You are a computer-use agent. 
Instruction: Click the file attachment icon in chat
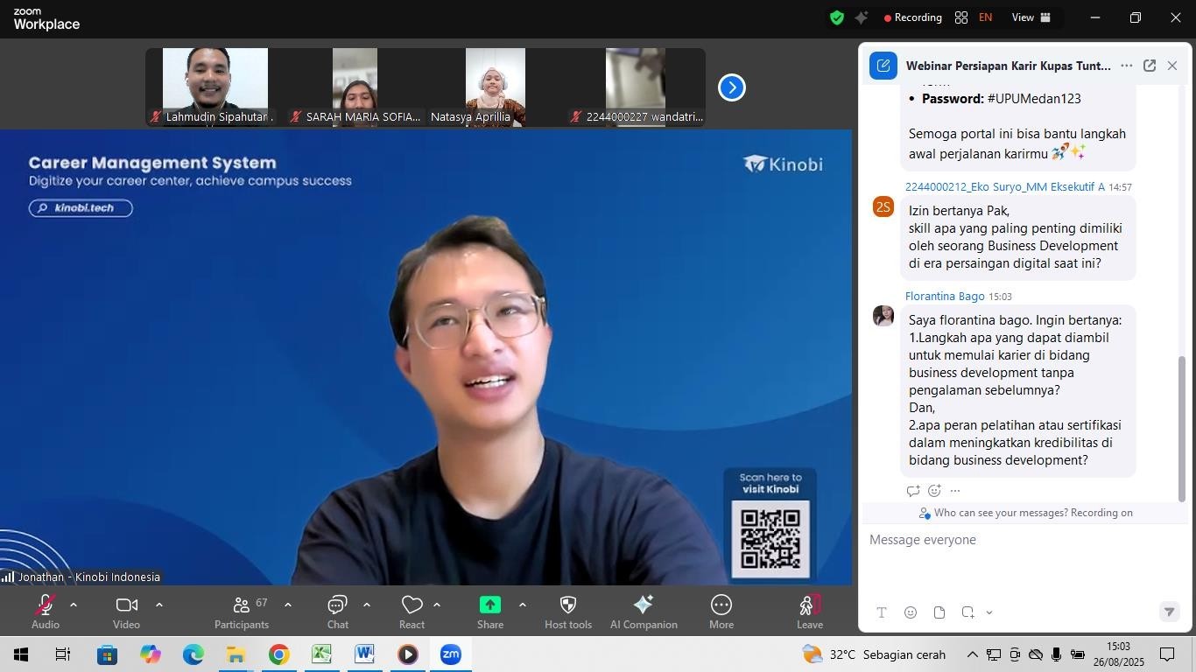pyautogui.click(x=939, y=612)
